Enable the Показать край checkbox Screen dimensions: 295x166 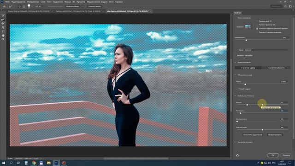click(257, 21)
